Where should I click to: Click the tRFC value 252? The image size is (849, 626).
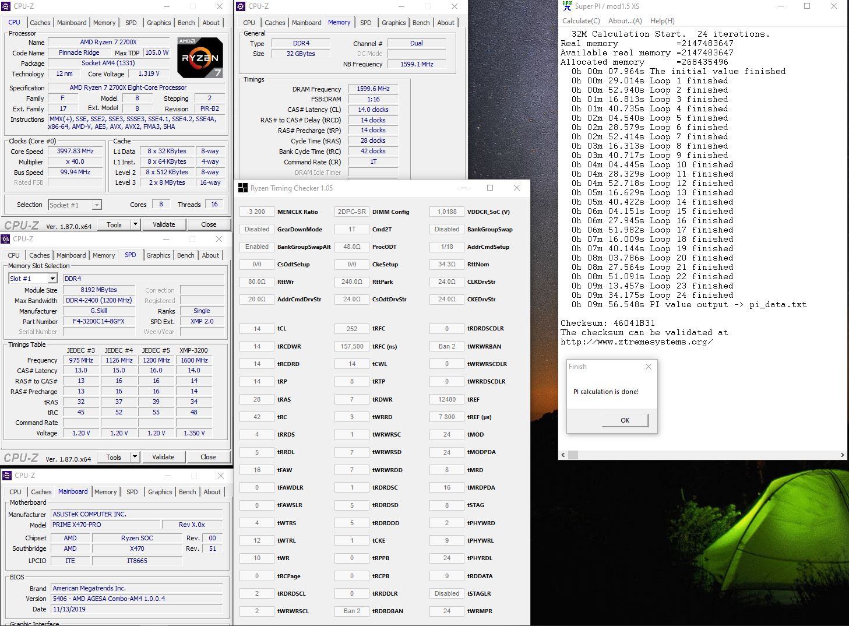pos(352,329)
